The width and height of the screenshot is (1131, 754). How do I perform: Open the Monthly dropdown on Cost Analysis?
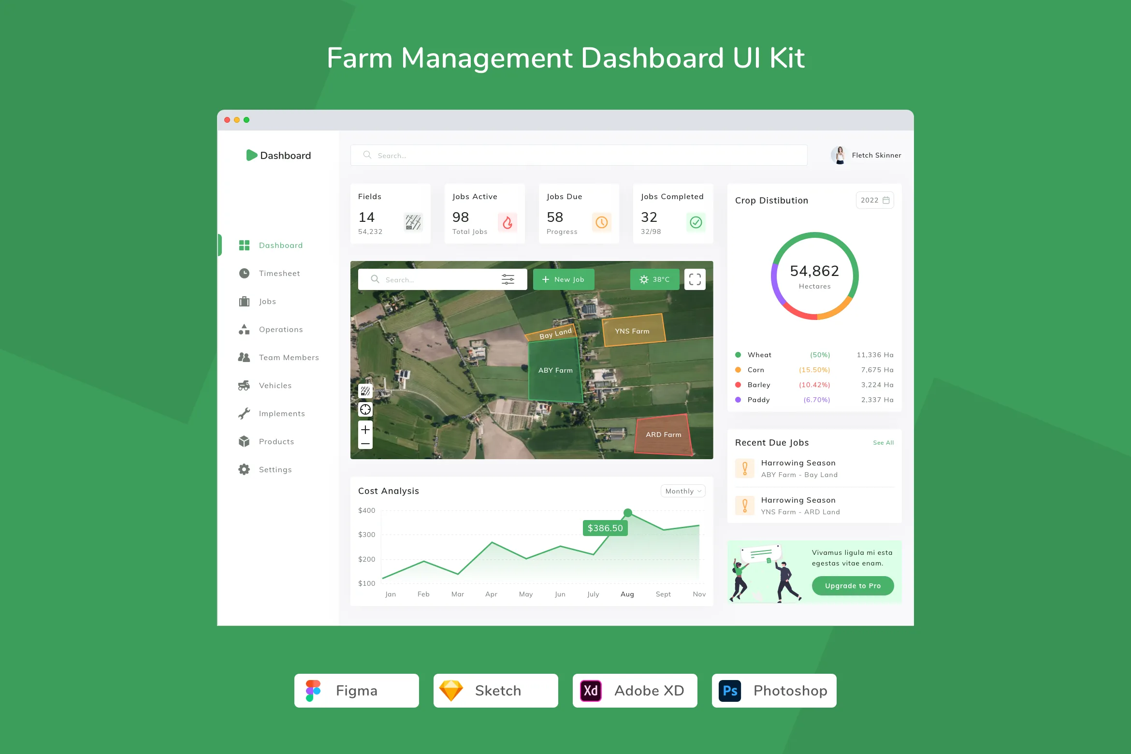(682, 491)
